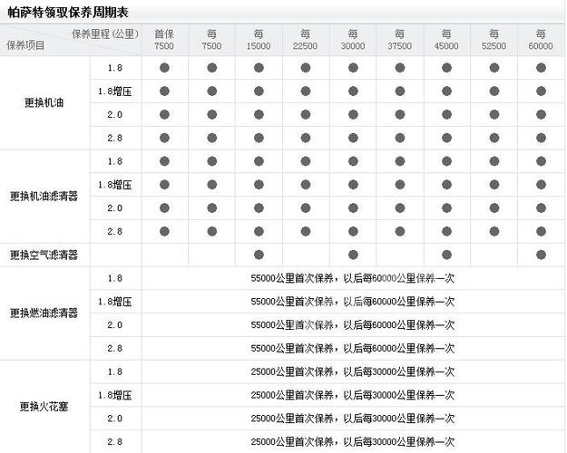
Task: Click 更换机油滤清器 1.8增压 dot under 每 37500
Action: [x=400, y=185]
